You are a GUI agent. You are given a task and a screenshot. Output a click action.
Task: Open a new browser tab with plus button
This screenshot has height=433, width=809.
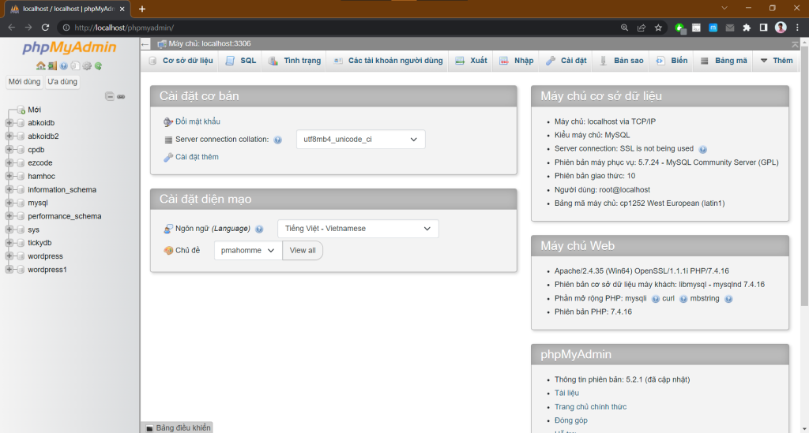coord(142,9)
